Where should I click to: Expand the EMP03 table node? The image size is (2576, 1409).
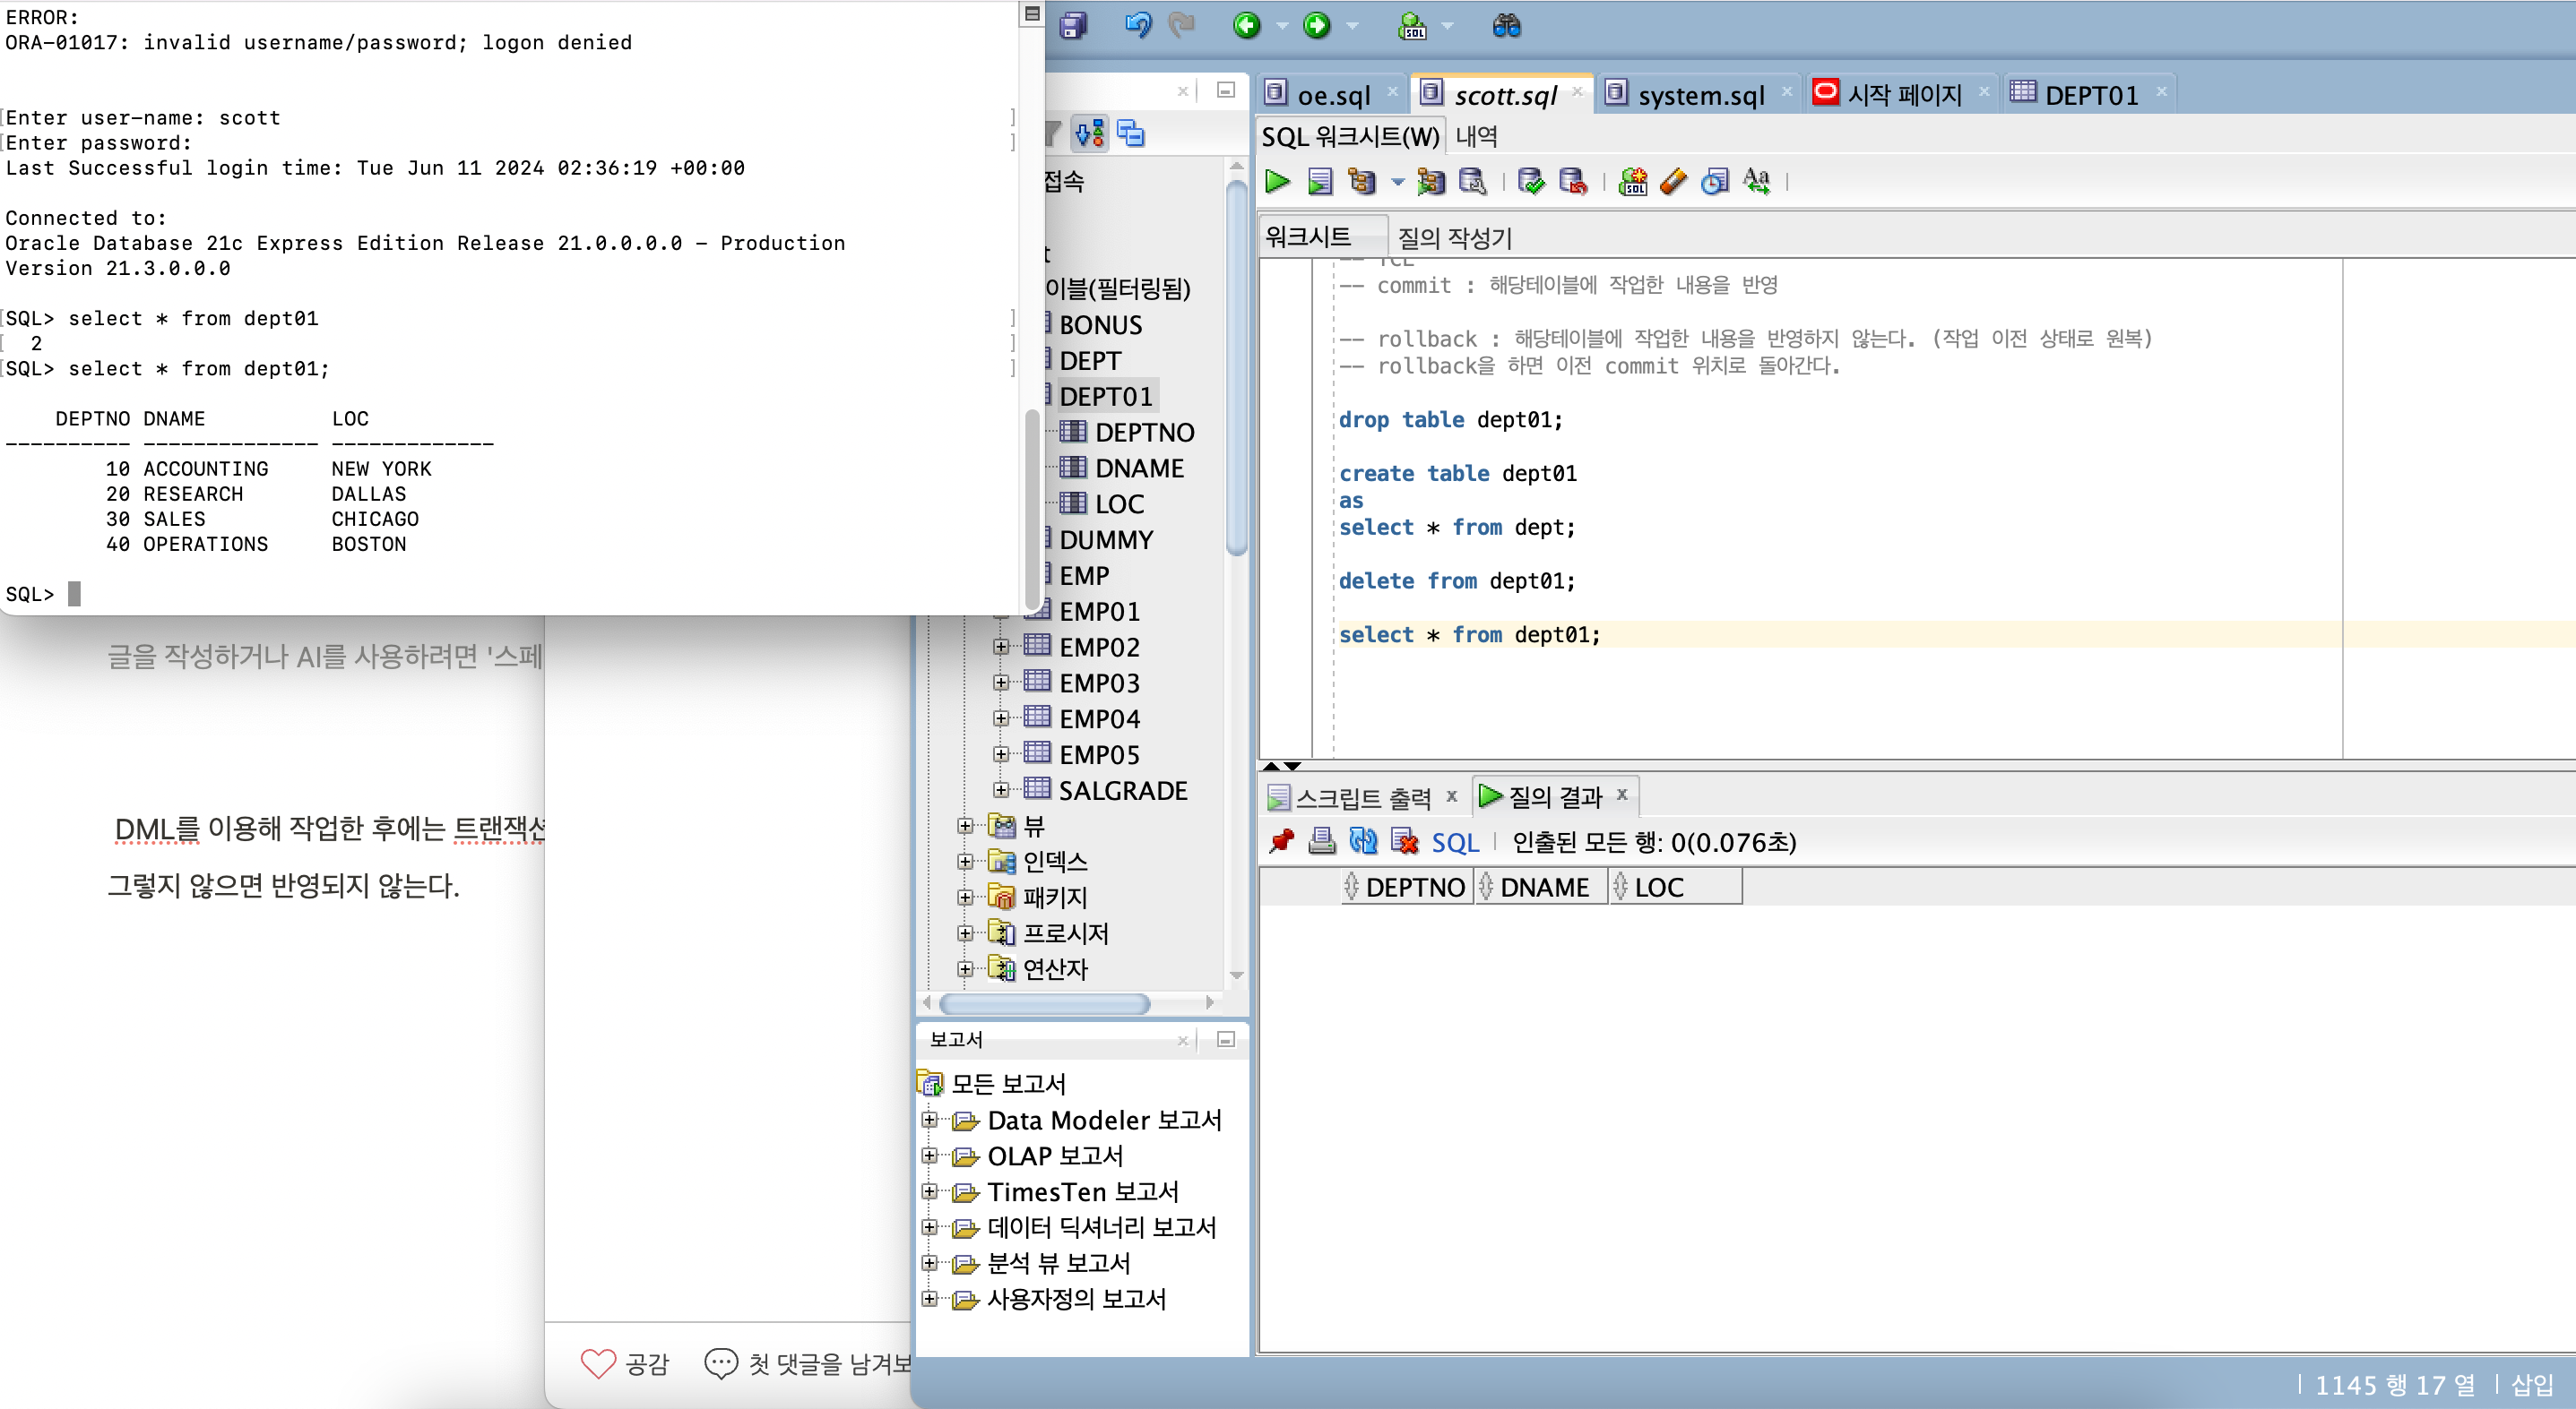[x=1001, y=683]
